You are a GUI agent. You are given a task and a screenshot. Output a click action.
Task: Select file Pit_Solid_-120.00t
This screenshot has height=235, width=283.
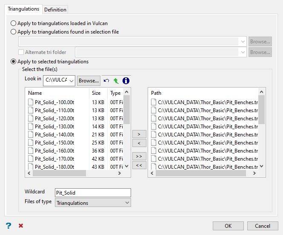(54, 119)
